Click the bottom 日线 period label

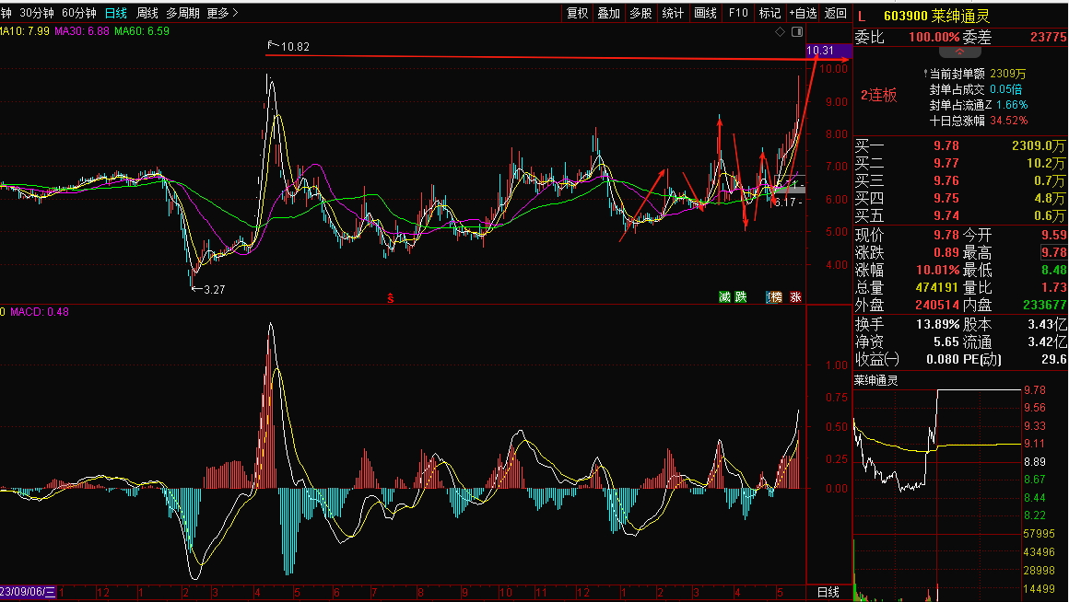pyautogui.click(x=828, y=593)
